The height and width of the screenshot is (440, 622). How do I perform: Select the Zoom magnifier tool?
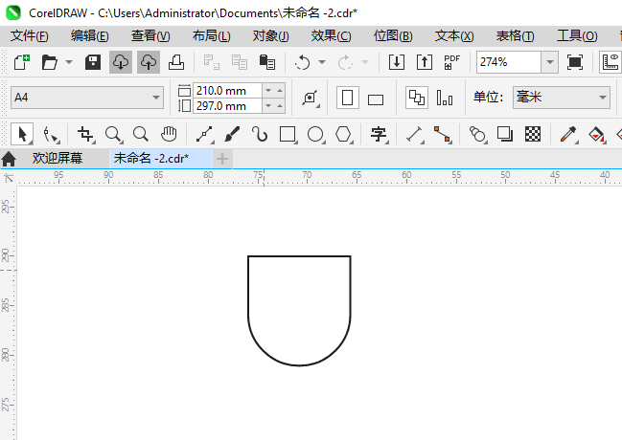[x=113, y=134]
